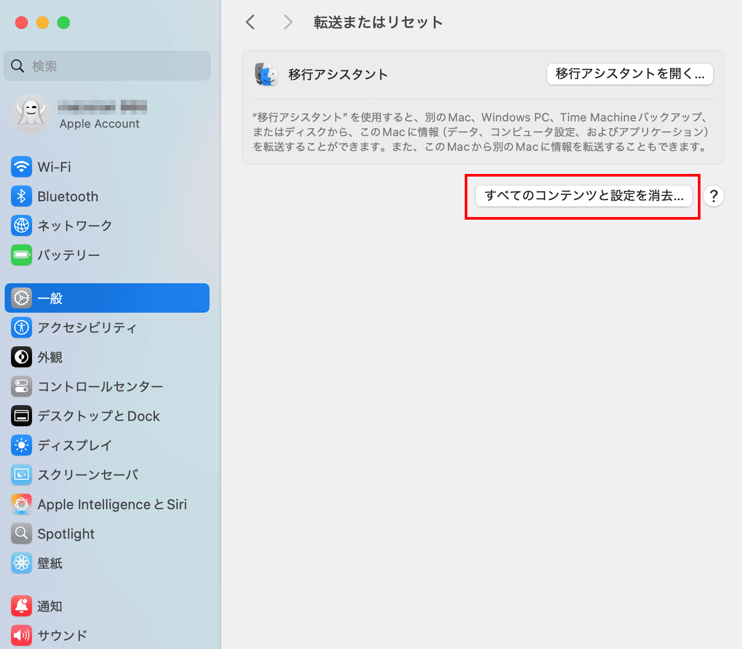
Task: Open the アクセシビリティ icon
Action: [22, 328]
